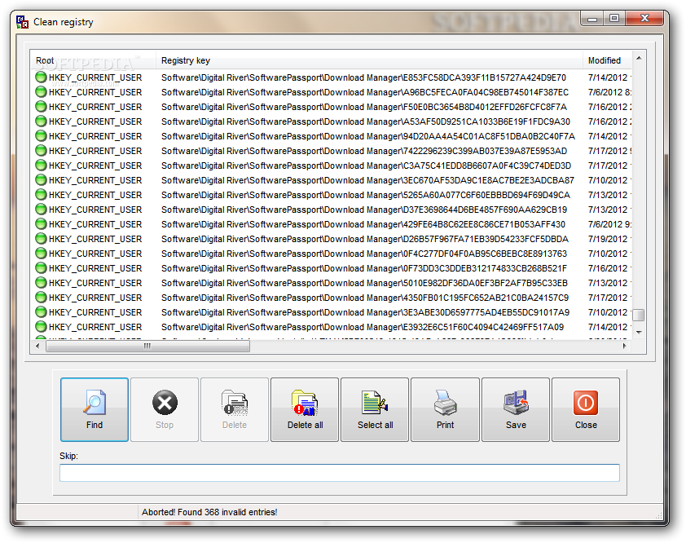Viewport: 686px width, 543px height.
Task: Select registry key ending E3932E6C51F60C4094C42469FF517A09
Action: [x=363, y=327]
